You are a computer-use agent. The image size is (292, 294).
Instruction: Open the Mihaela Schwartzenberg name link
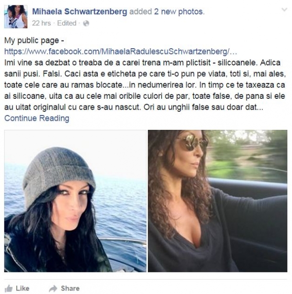pyautogui.click(x=79, y=11)
